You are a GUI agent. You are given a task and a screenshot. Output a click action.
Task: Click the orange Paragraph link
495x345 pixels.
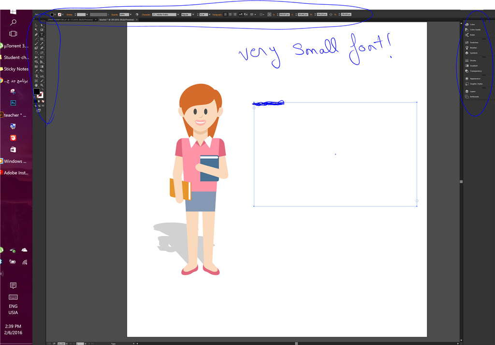coord(218,14)
